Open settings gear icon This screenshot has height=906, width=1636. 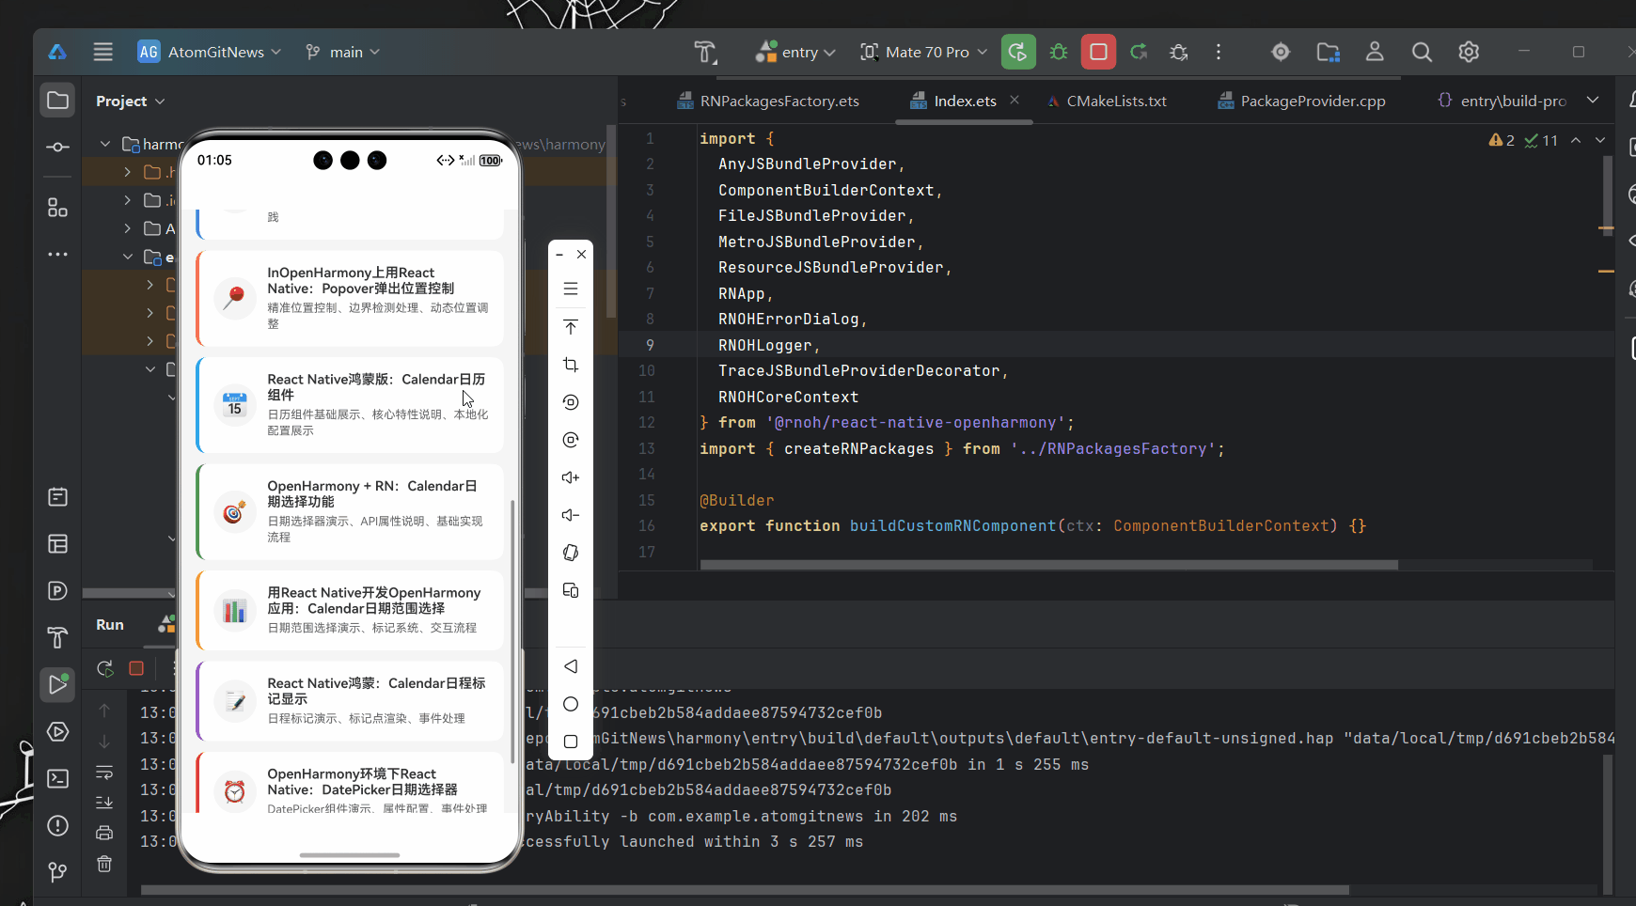[1469, 52]
